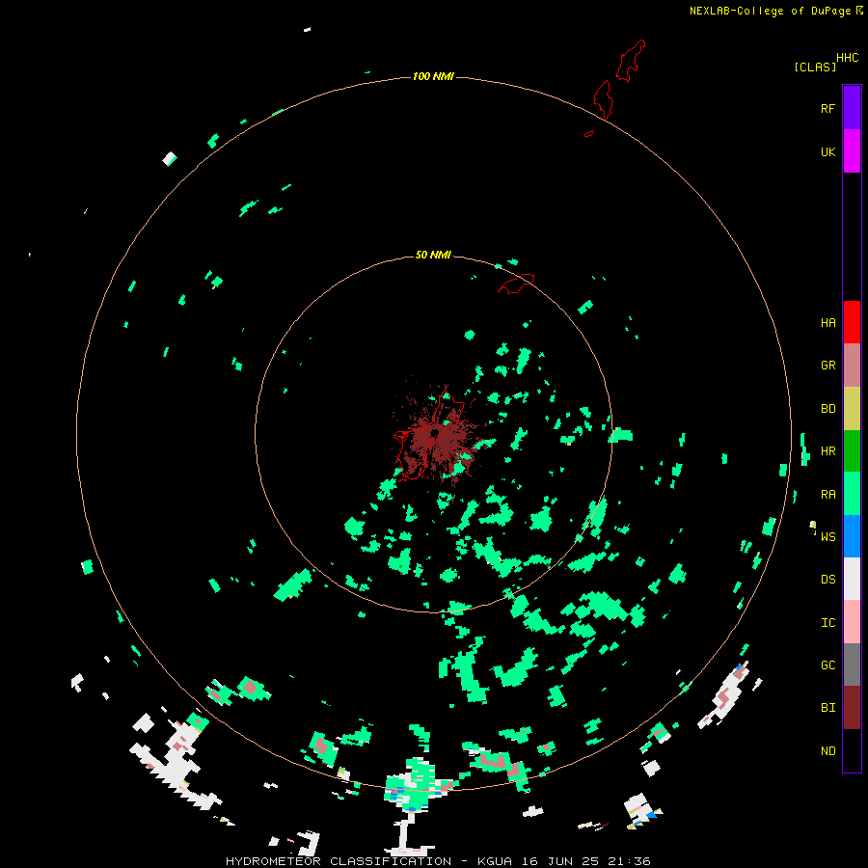The width and height of the screenshot is (868, 868).
Task: Click the HR legend label text
Action: [827, 451]
